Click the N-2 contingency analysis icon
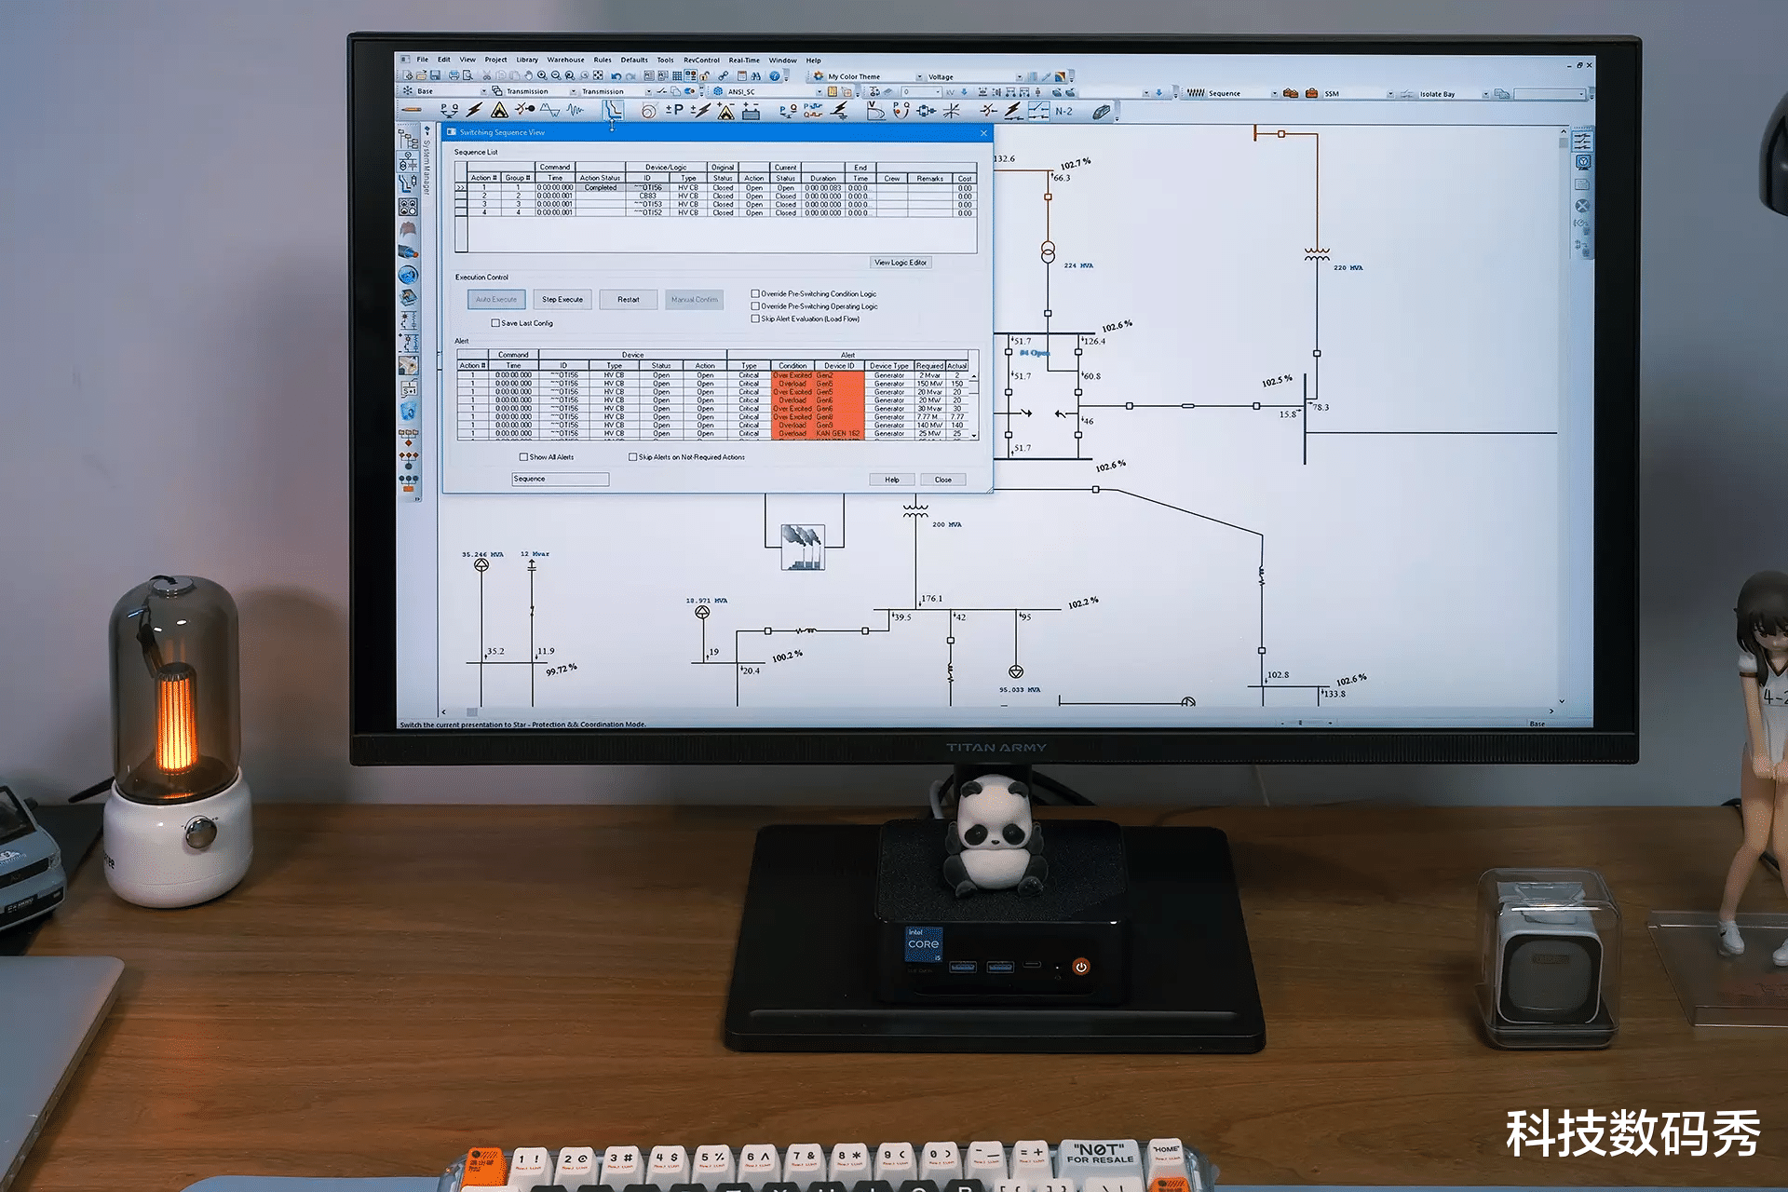This screenshot has width=1788, height=1192. (1063, 111)
